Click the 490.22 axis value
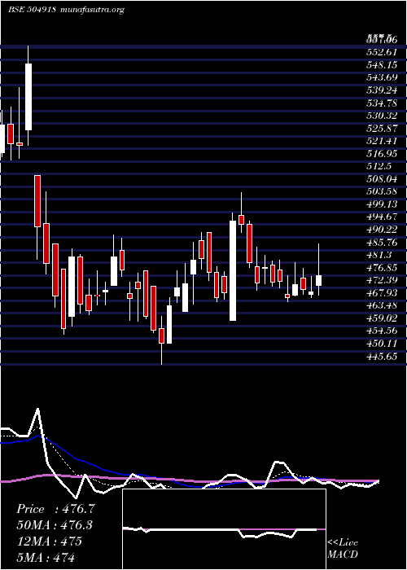This screenshot has height=570, width=407. tap(381, 230)
